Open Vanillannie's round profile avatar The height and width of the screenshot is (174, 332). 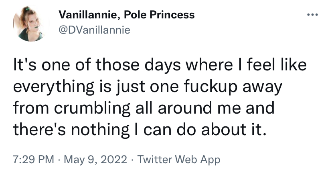[31, 23]
